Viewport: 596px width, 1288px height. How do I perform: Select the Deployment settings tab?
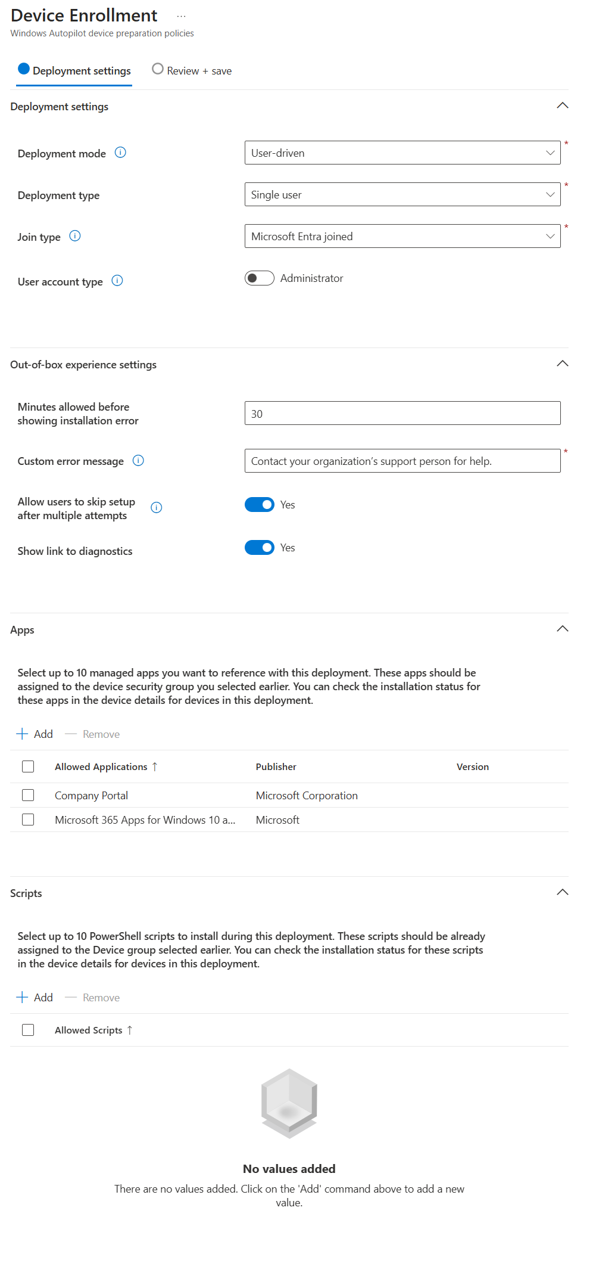[74, 71]
